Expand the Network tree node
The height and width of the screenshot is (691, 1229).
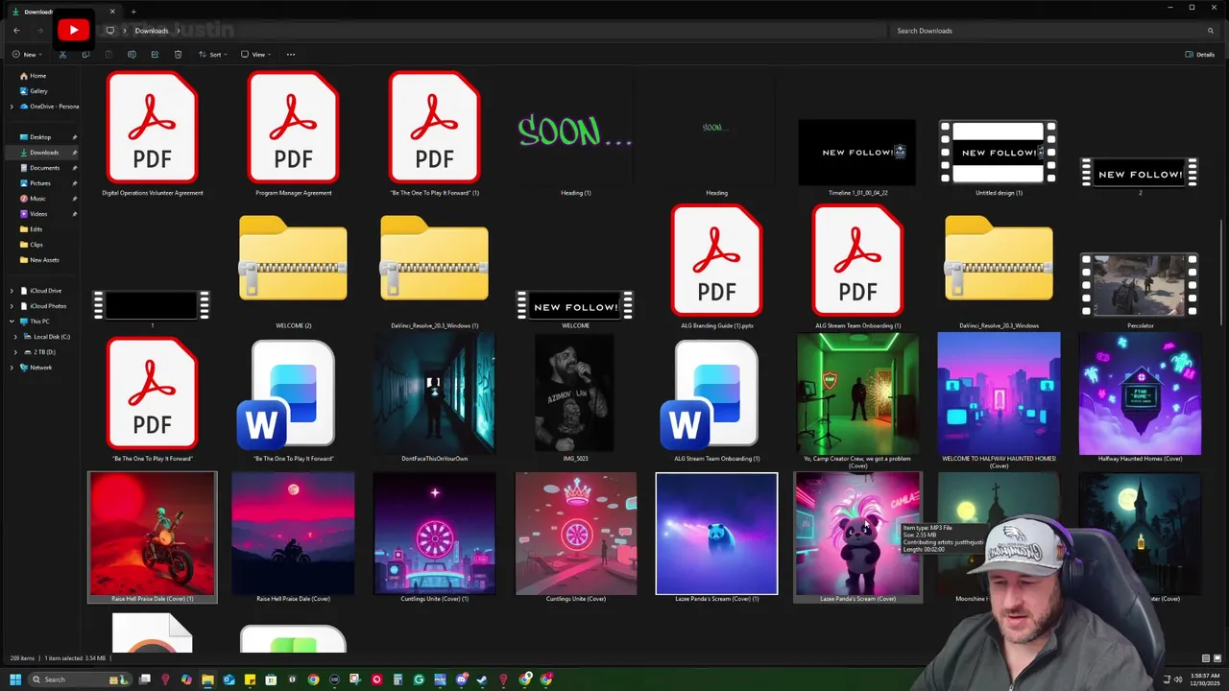tap(12, 368)
